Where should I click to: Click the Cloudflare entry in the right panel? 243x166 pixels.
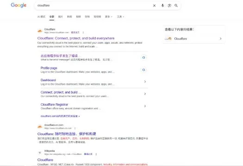[x=194, y=39]
